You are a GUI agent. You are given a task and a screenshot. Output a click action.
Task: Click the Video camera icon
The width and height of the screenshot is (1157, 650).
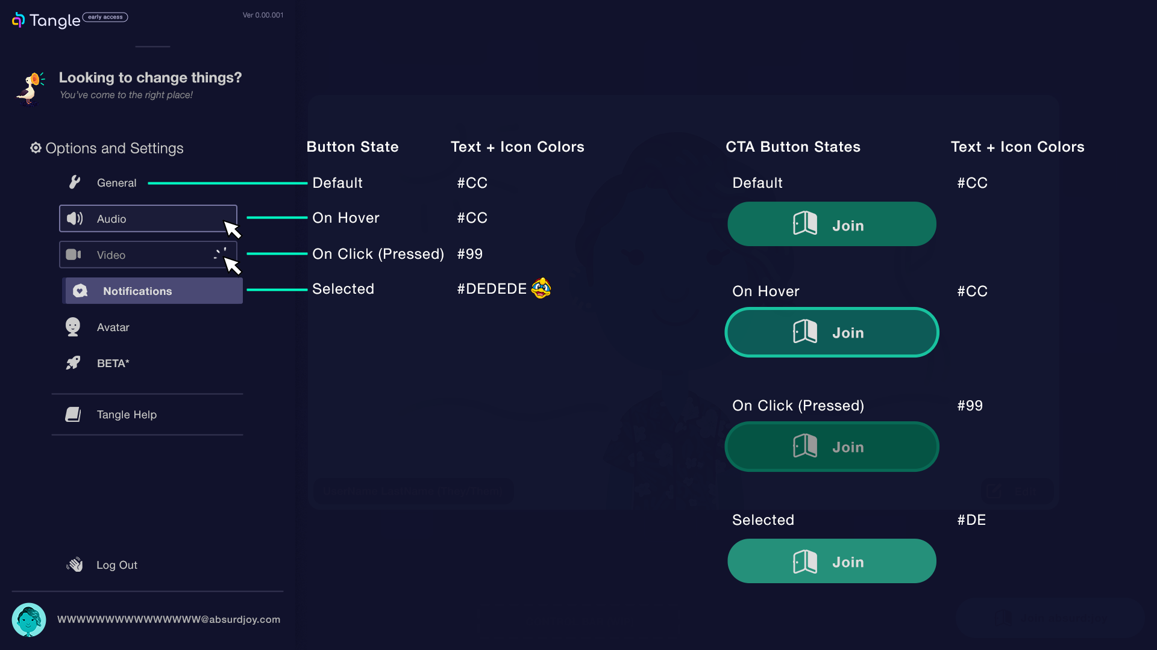point(74,255)
